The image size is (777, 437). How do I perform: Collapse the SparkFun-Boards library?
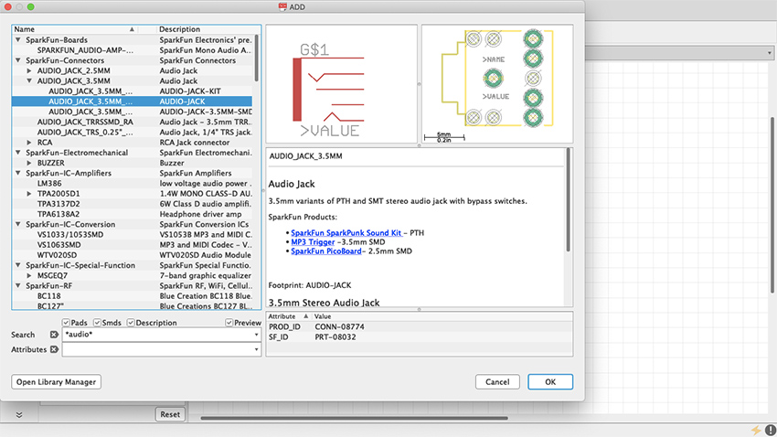(x=18, y=39)
